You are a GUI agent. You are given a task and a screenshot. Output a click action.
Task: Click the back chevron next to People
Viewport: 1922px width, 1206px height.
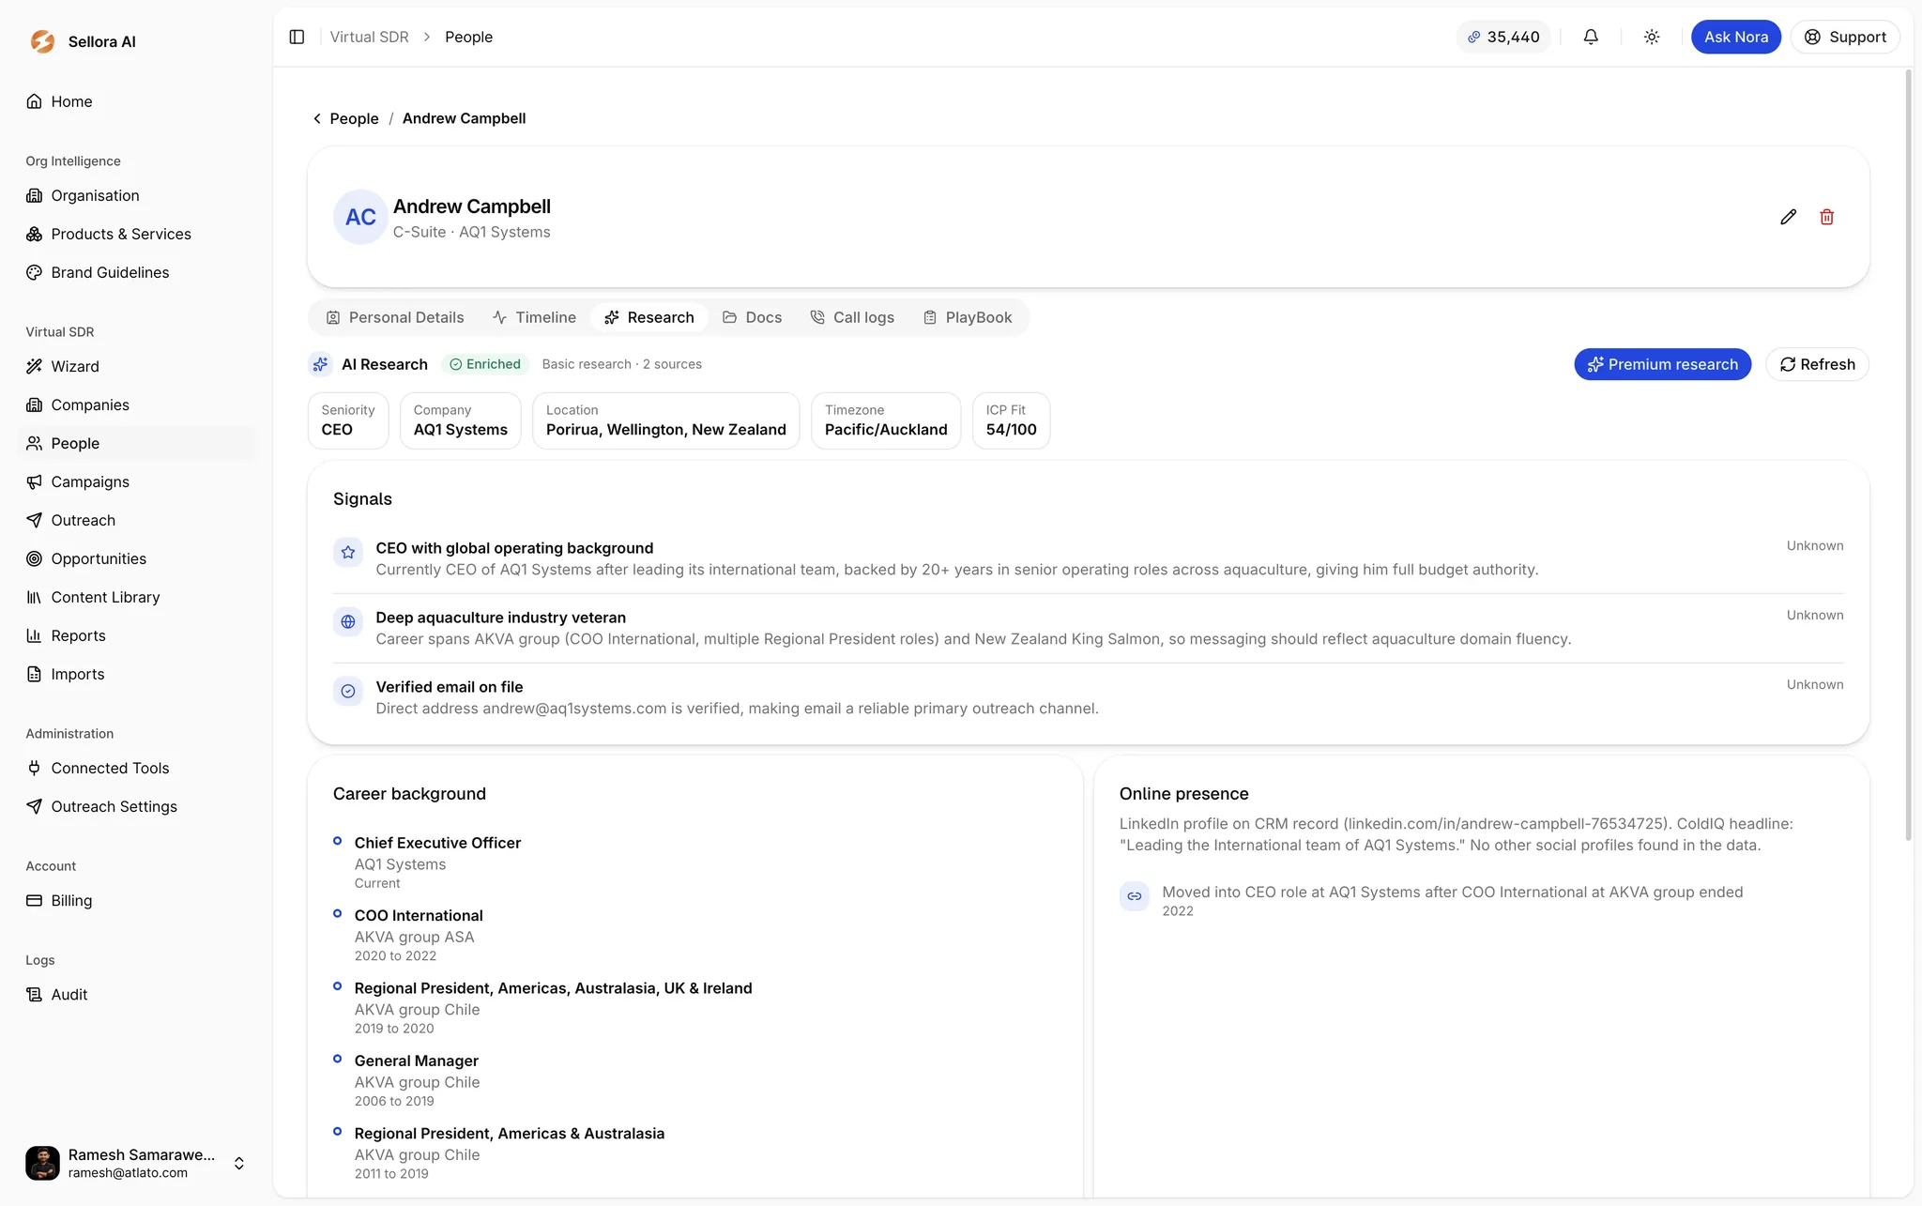coord(317,118)
